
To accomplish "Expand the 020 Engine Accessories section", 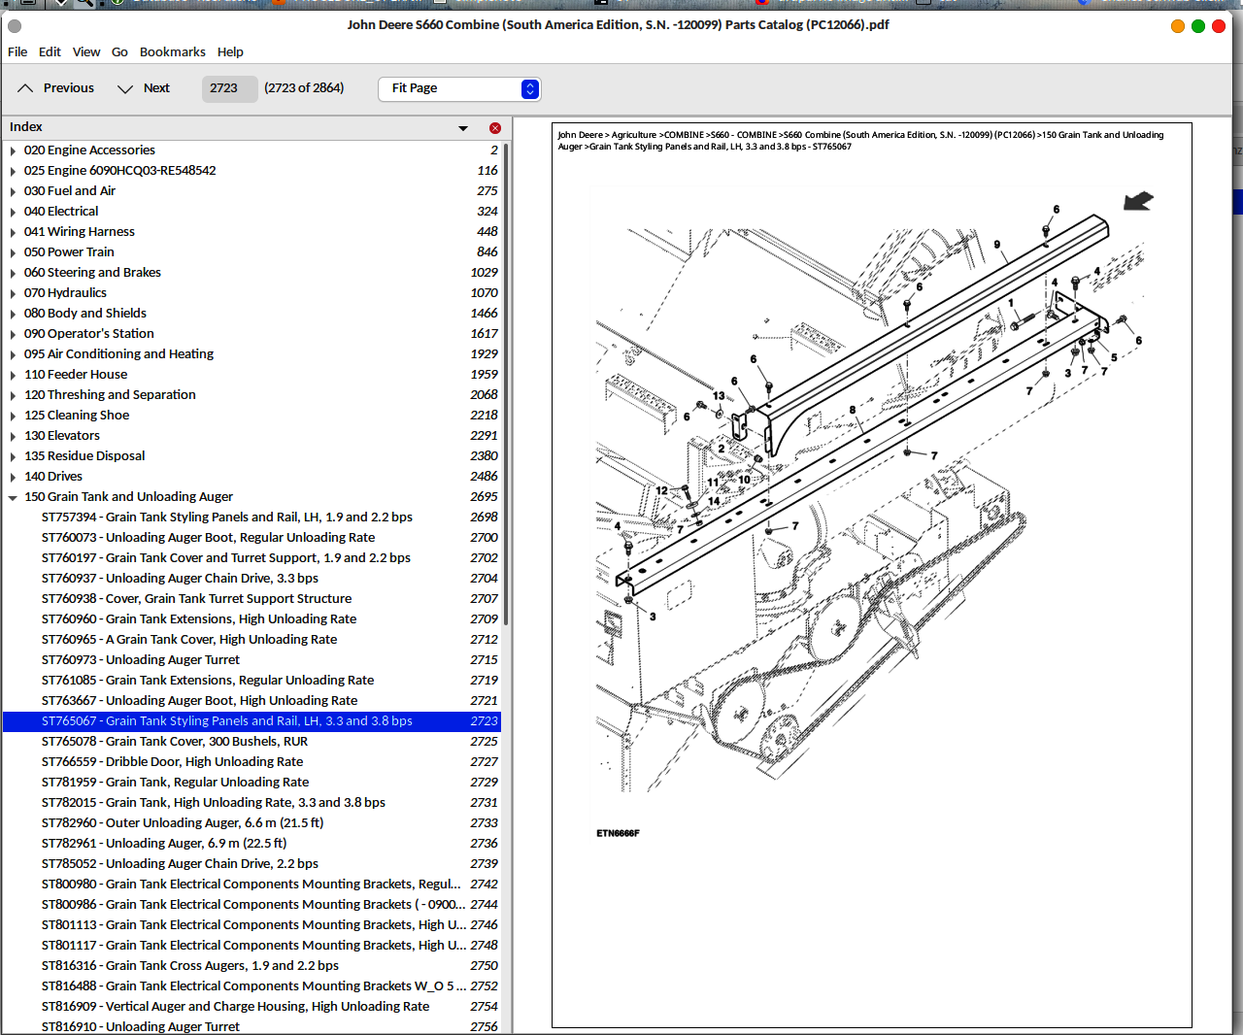I will point(13,150).
